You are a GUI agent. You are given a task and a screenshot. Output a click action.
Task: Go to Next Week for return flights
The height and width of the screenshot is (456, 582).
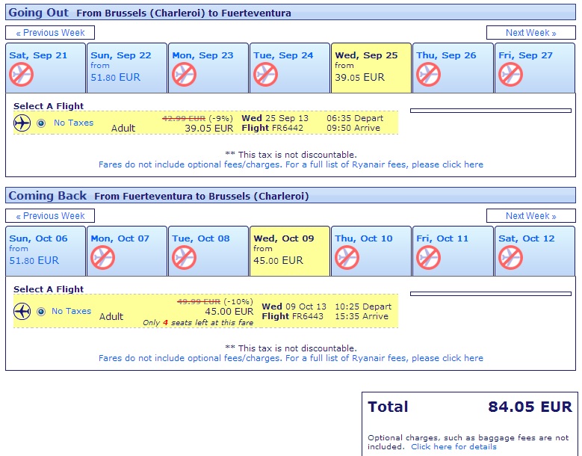click(530, 216)
